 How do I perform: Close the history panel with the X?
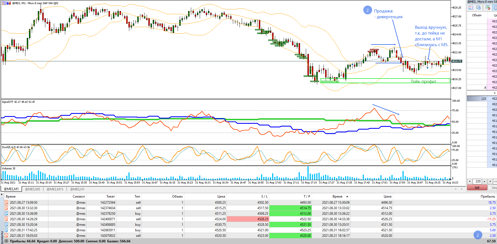coord(2,195)
